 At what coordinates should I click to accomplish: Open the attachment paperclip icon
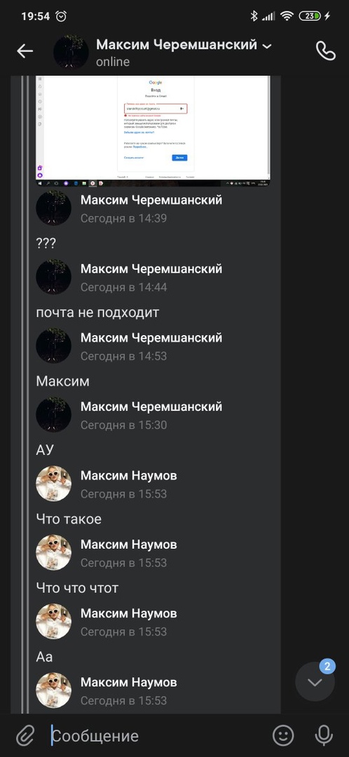click(24, 736)
